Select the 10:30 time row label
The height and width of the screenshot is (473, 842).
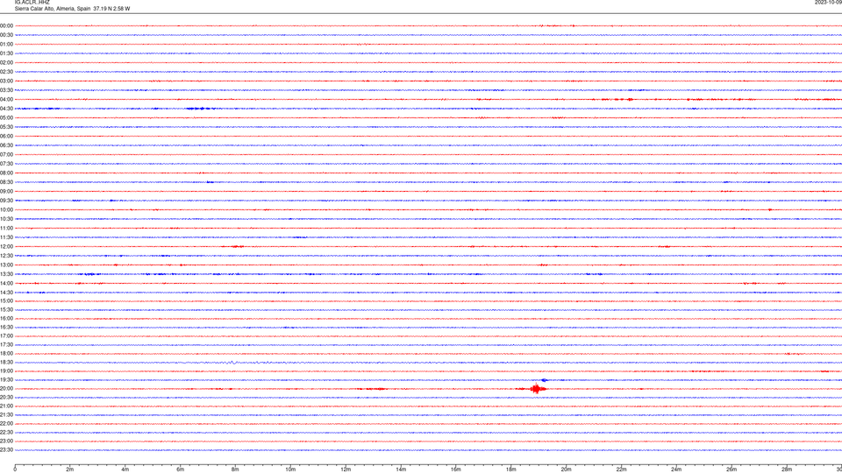coord(6,219)
